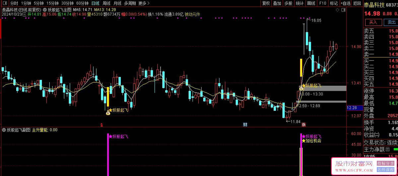This screenshot has height=176, width=398.
Task: Click the 卖三 ask level row
Action: (381, 43)
